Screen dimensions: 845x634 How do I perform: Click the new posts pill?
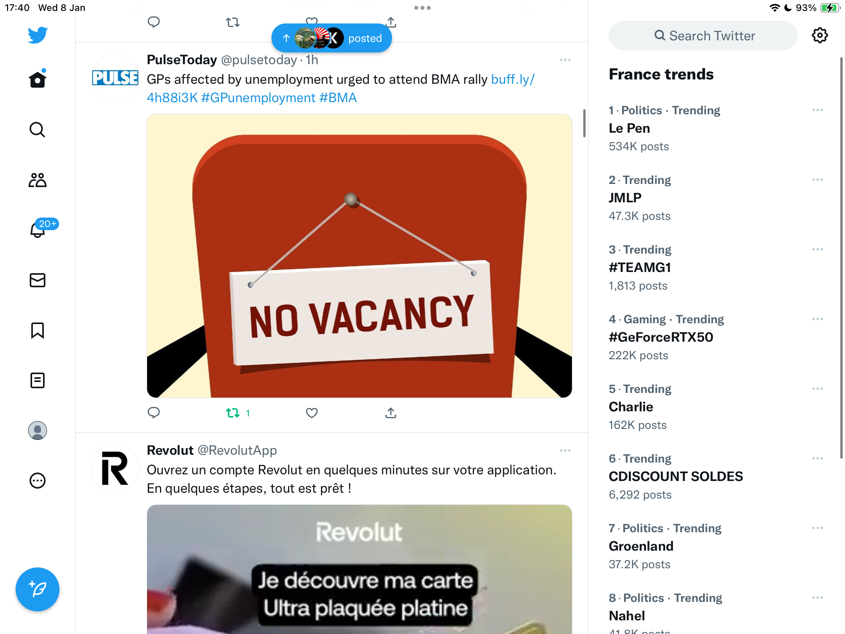[332, 38]
